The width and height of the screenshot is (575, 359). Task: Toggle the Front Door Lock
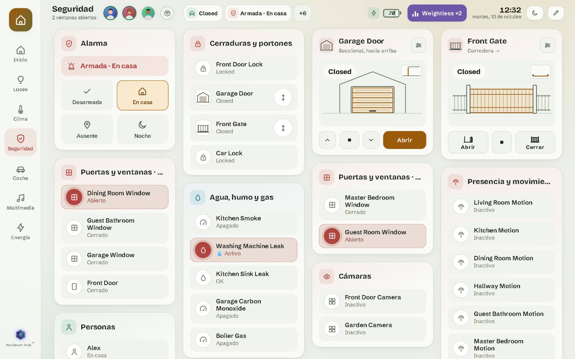[x=244, y=68]
